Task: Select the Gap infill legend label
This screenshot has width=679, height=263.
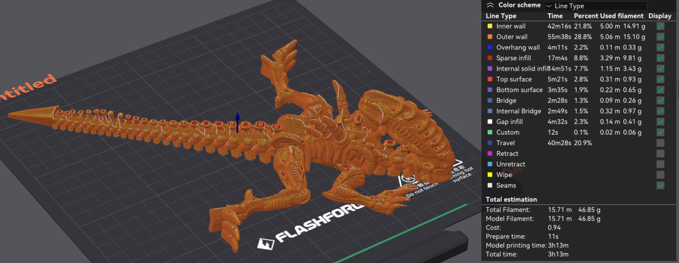Action: coord(509,121)
